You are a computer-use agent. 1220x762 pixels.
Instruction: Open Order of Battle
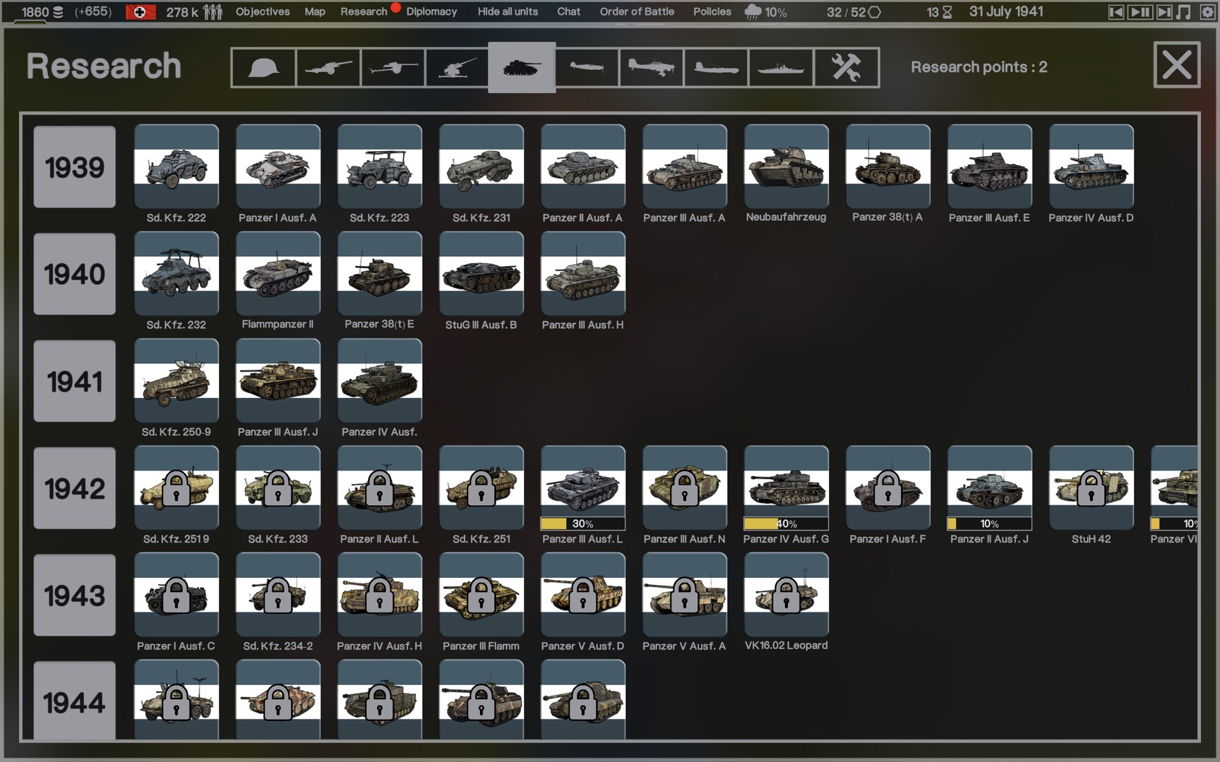pos(637,11)
